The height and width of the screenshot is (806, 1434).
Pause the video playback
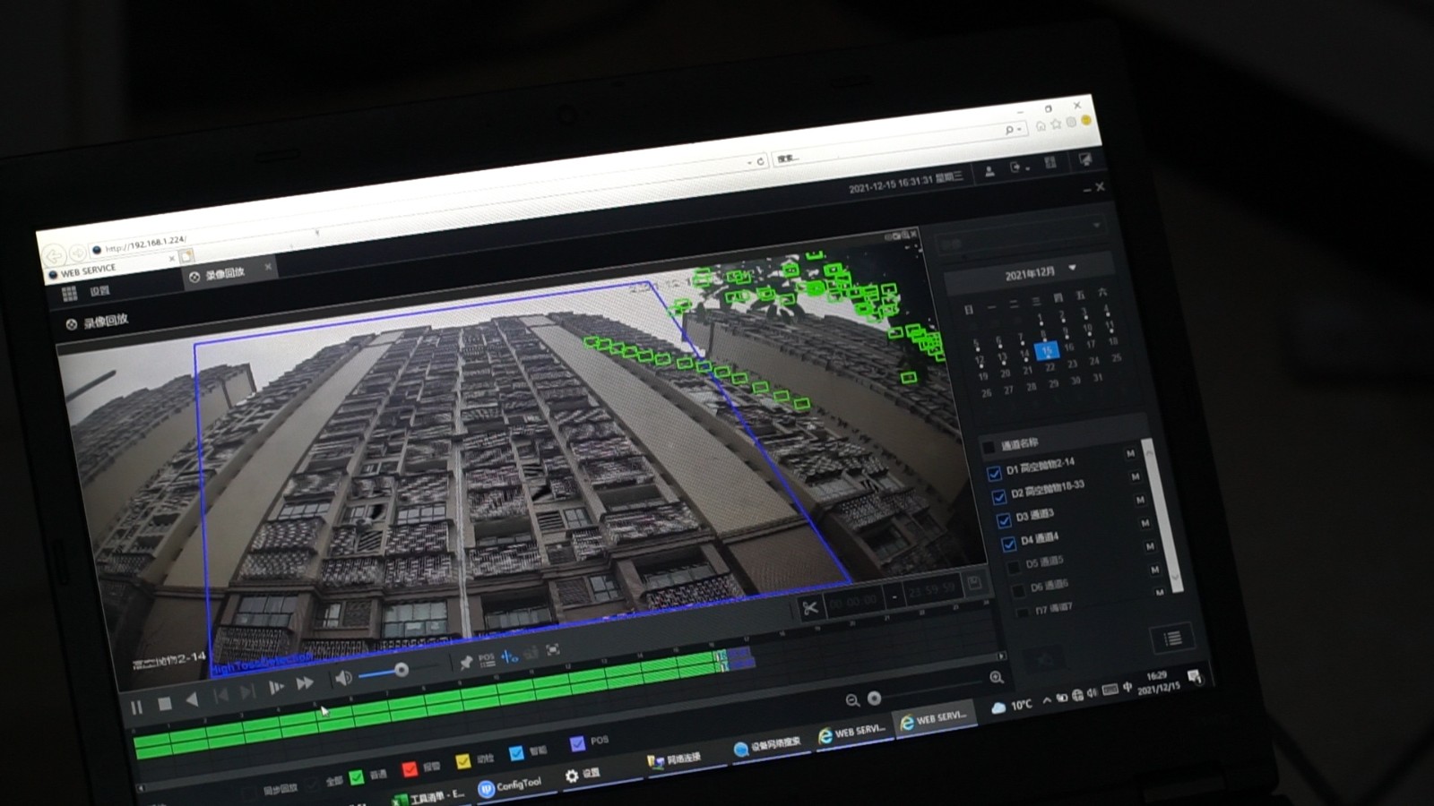pyautogui.click(x=136, y=707)
